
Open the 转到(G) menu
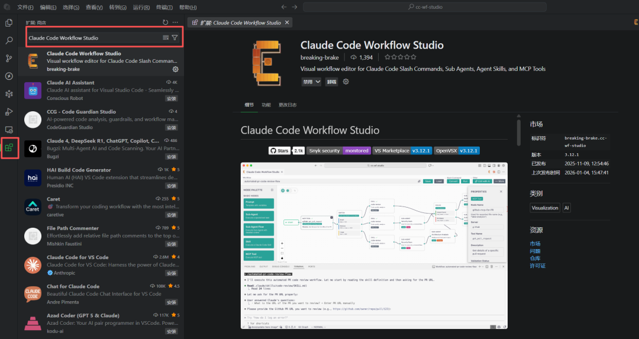pyautogui.click(x=118, y=7)
